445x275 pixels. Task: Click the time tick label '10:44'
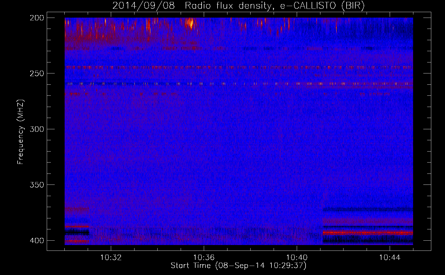pos(390,258)
